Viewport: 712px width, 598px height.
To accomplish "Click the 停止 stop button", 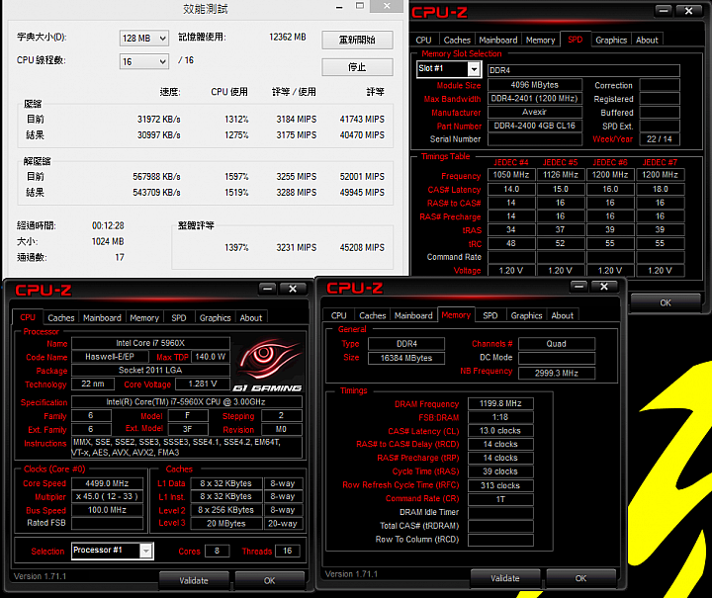I will coord(357,67).
